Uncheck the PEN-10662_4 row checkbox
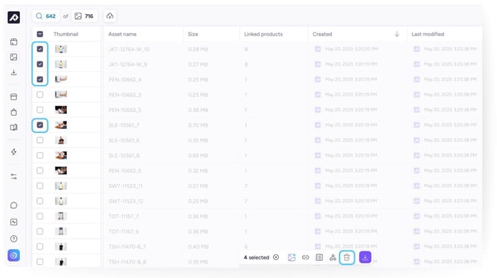The image size is (497, 278). click(x=40, y=79)
